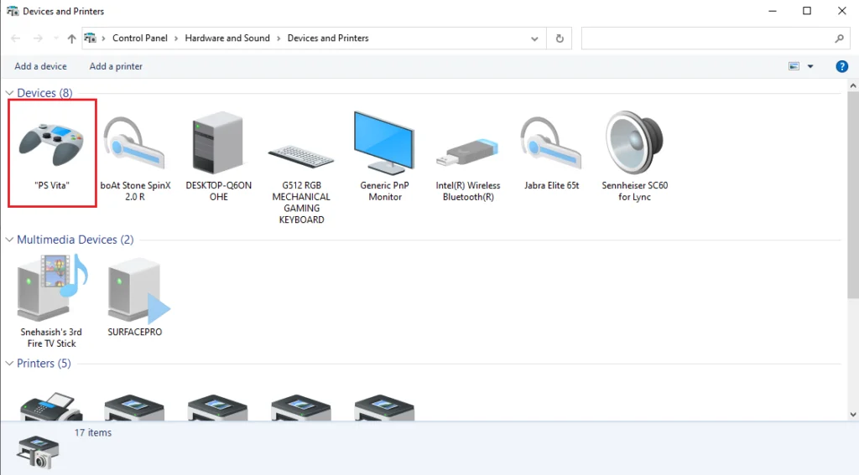The width and height of the screenshot is (859, 475).
Task: Click Devices and Printers breadcrumb
Action: pos(328,38)
